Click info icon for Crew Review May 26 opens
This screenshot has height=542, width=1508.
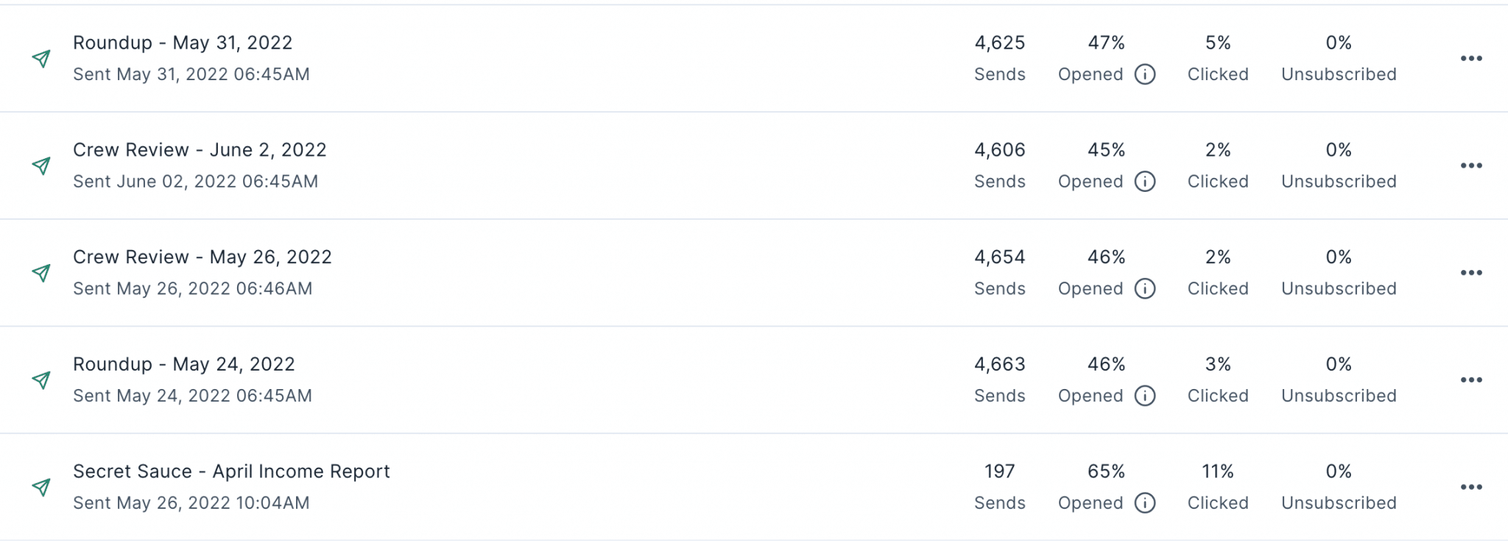pyautogui.click(x=1145, y=289)
